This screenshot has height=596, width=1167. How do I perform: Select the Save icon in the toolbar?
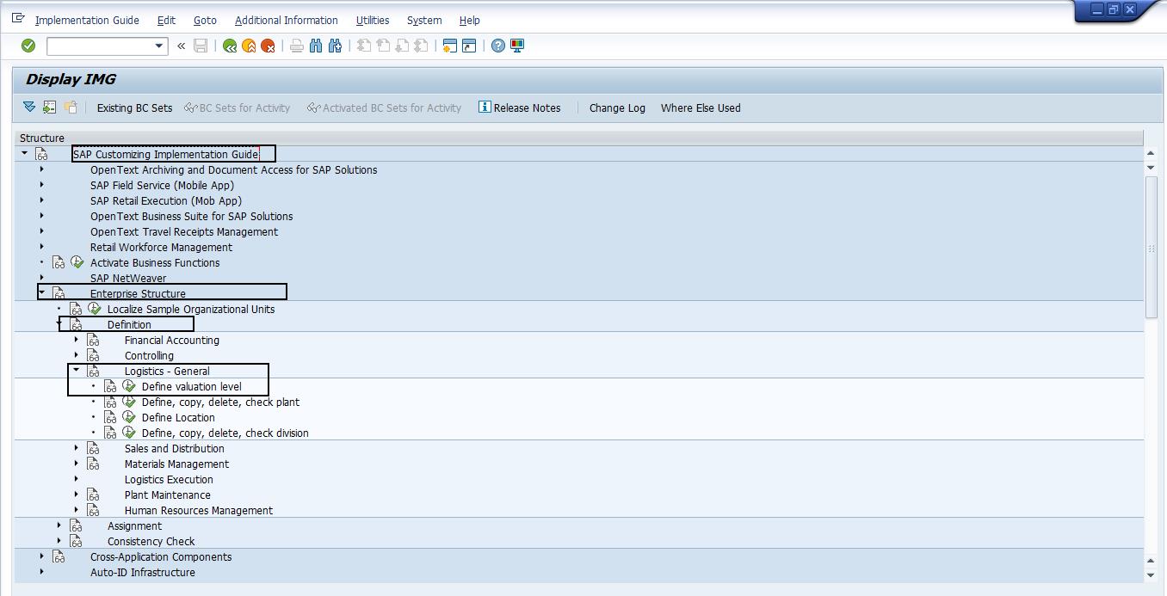(x=200, y=46)
